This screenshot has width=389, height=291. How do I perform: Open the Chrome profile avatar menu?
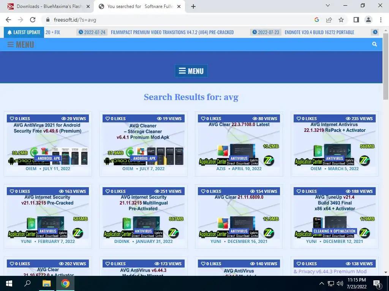tap(368, 20)
